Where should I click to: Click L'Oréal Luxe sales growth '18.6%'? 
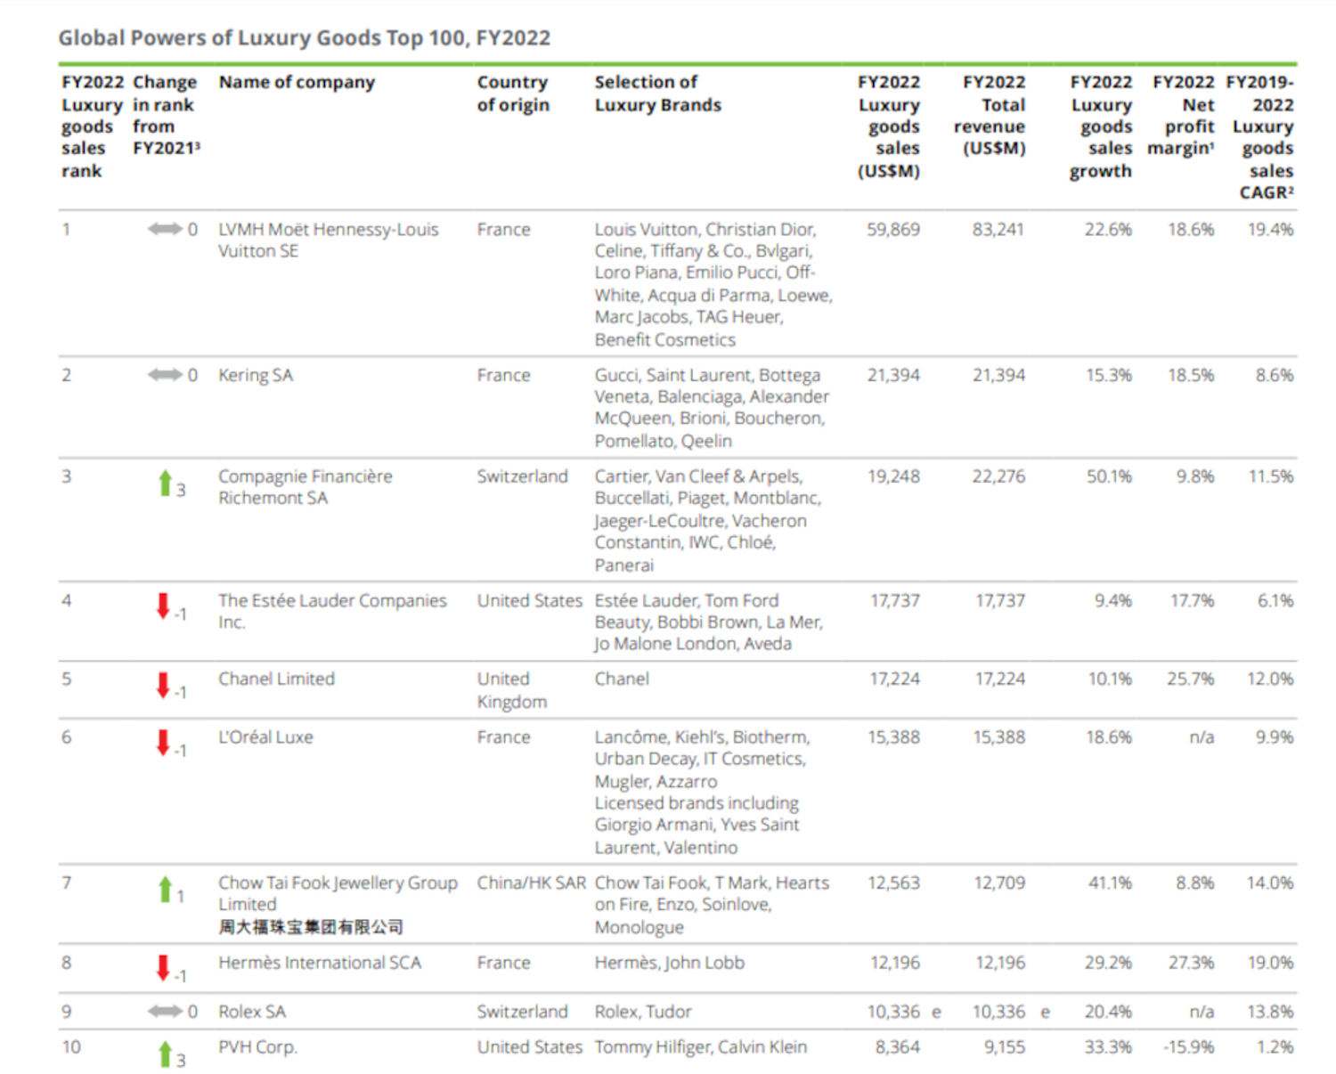coord(1109,737)
